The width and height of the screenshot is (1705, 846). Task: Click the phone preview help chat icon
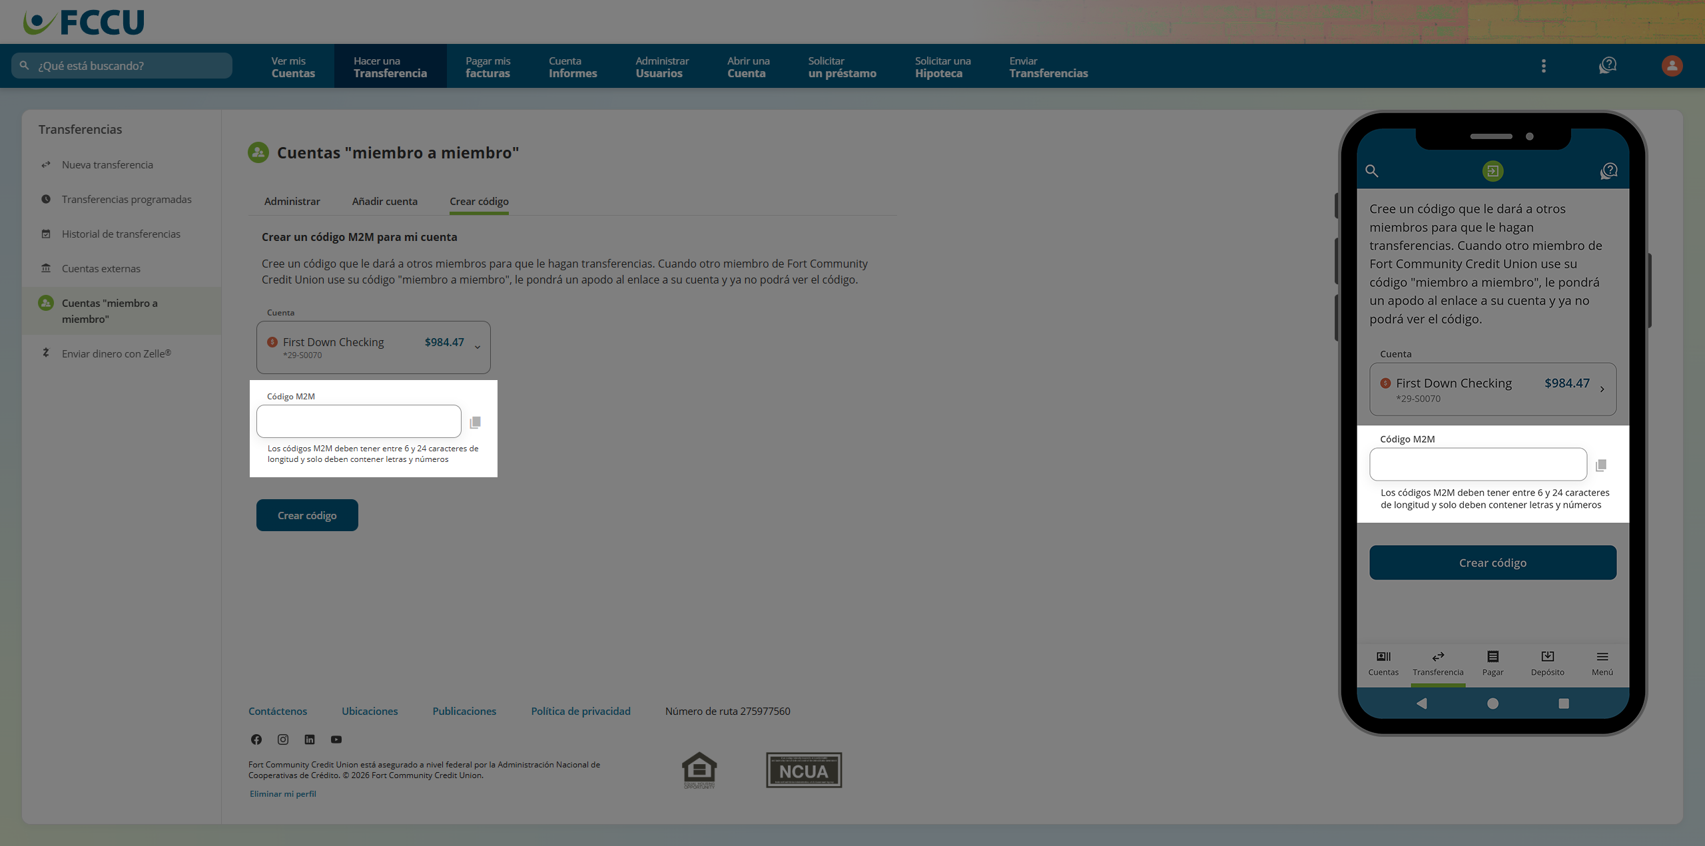(x=1608, y=170)
